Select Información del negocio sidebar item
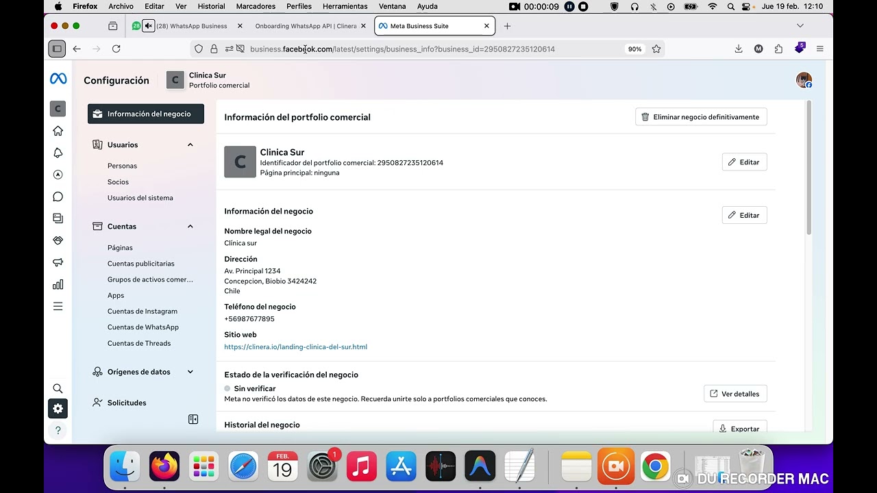This screenshot has height=493, width=877. 146,114
